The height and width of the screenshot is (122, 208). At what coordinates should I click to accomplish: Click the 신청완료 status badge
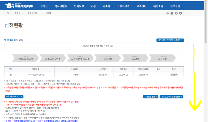tap(174, 75)
